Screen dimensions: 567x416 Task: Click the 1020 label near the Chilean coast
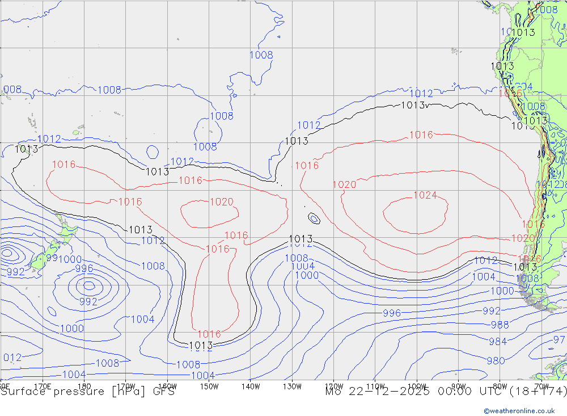click(x=523, y=238)
